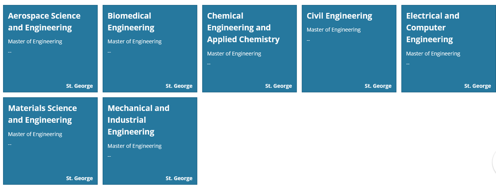Click Master of Engineering under Aerospace Science
The height and width of the screenshot is (187, 496).
(35, 41)
